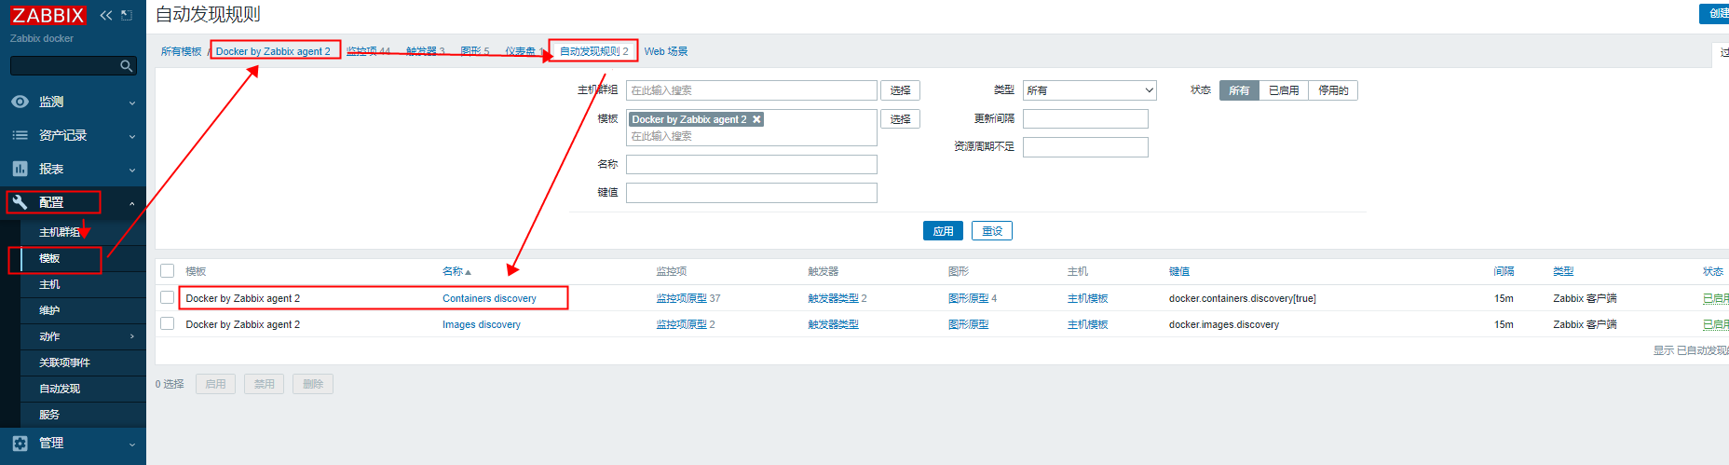This screenshot has height=465, width=1729.
Task: Click the 重设 filter button
Action: (992, 231)
